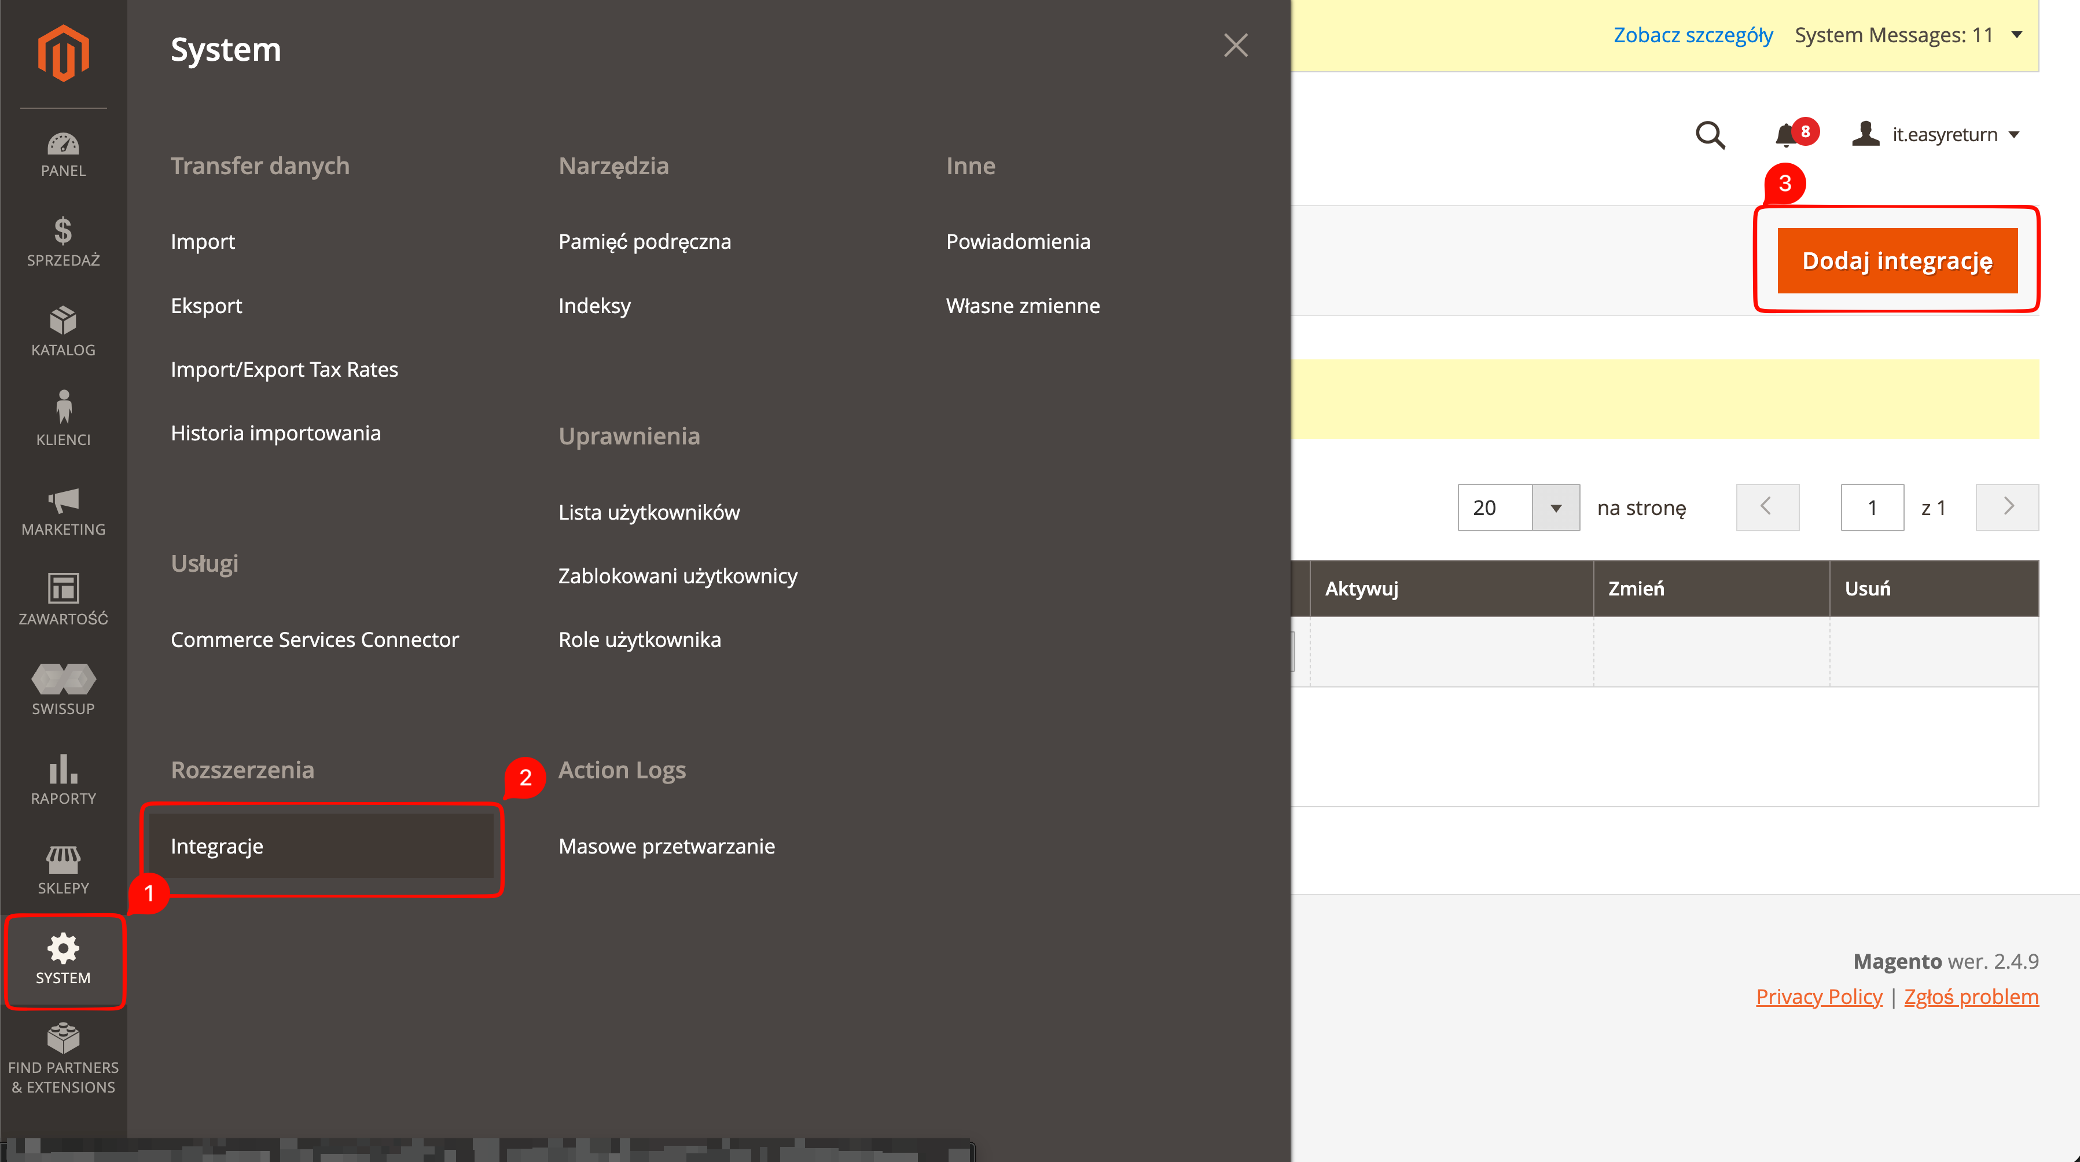Expand the it.easyreturn account dropdown
Image resolution: width=2080 pixels, height=1162 pixels.
[x=1936, y=134]
